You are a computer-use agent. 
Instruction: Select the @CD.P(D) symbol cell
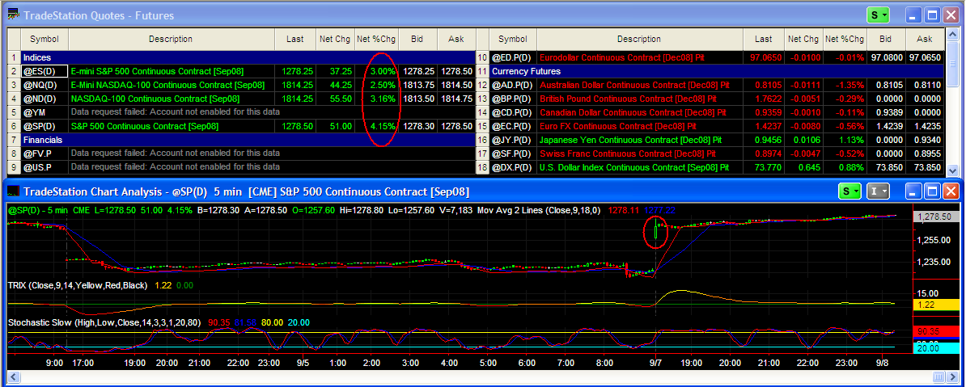pyautogui.click(x=513, y=112)
